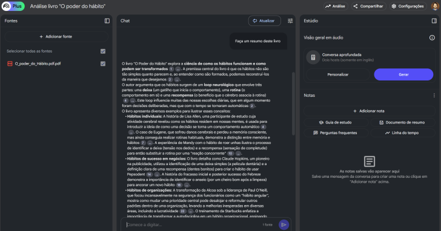This screenshot has width=441, height=231.
Task: Open the O_poder_do_Hábito.pdf.pdf source
Action: coord(38,63)
